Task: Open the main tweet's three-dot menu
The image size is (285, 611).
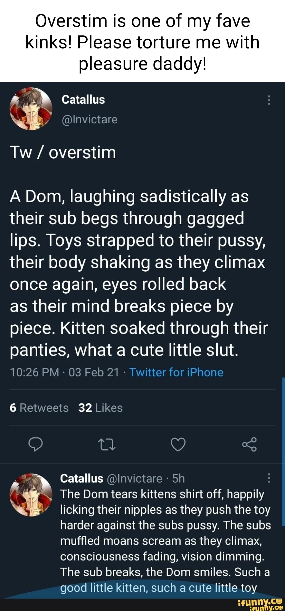Action: click(269, 100)
